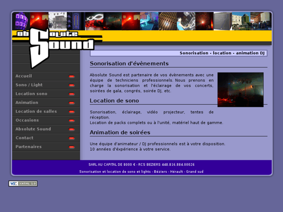Image resolution: width=283 pixels, height=212 pixels.
Task: Click the red indicator beside Accueil
Action: click(x=72, y=76)
